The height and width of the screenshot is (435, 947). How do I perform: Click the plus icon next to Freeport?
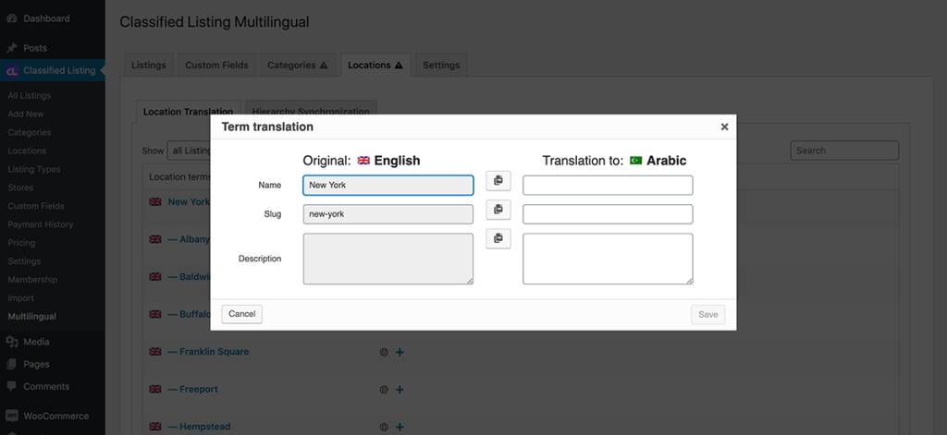pos(400,390)
